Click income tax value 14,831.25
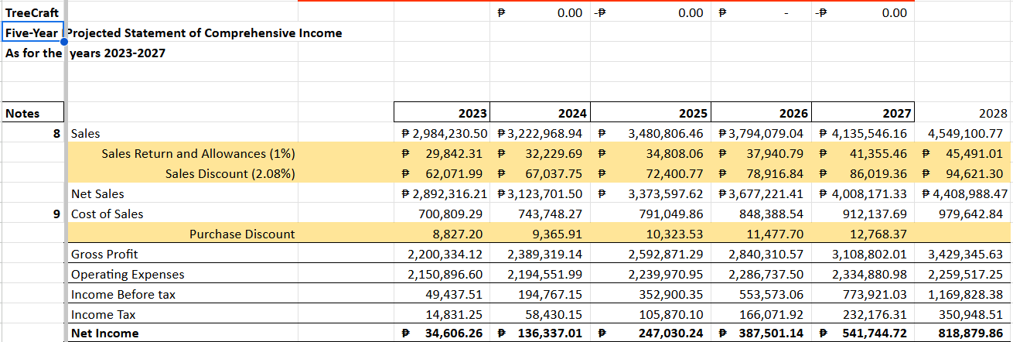 point(442,315)
